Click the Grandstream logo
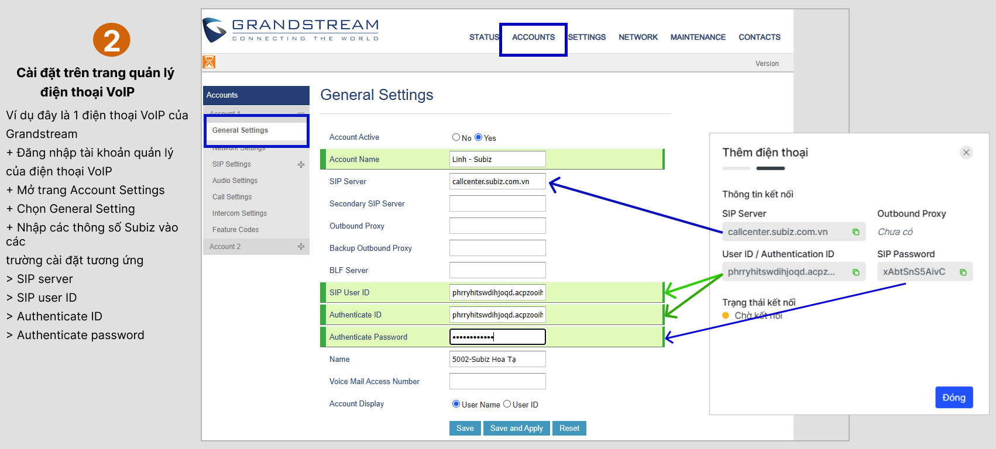Screen dimensions: 996x449 point(291,30)
